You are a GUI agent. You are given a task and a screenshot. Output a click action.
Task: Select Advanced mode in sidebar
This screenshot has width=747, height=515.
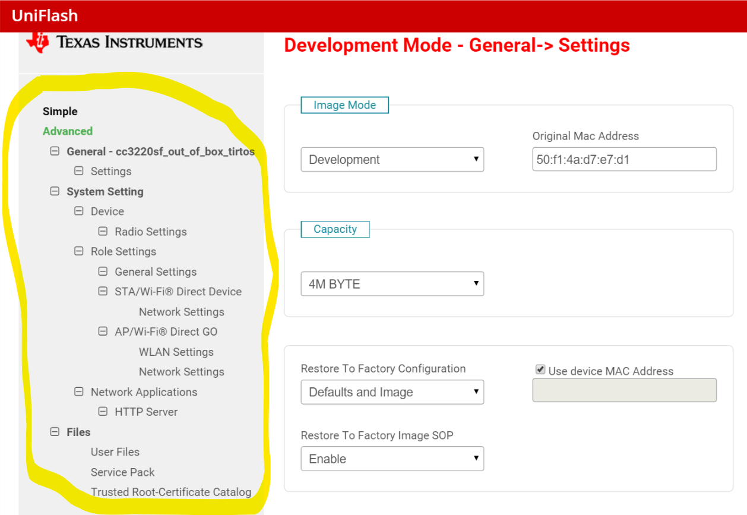(68, 131)
